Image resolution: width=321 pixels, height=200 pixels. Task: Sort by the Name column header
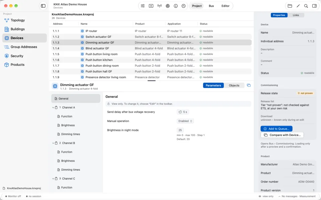tap(84, 24)
